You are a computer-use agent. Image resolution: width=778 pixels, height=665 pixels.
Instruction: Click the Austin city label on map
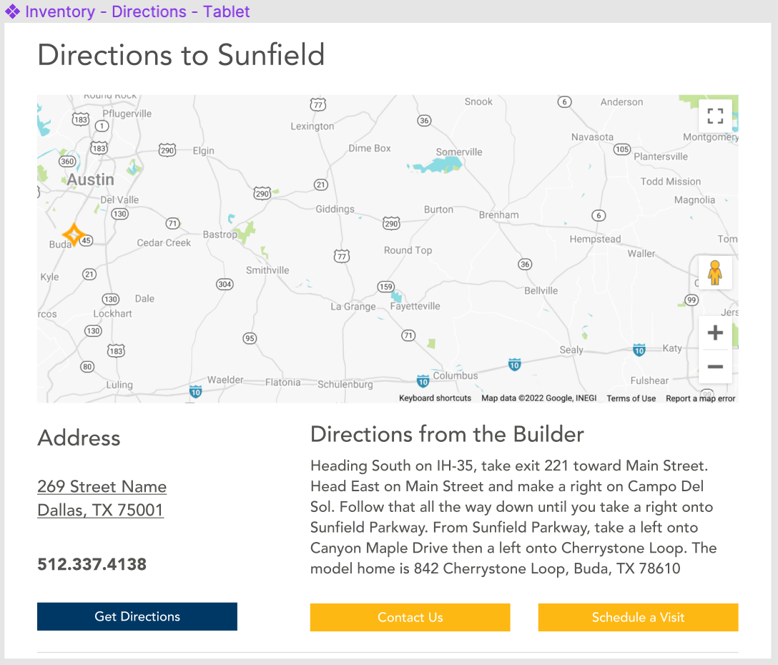(90, 180)
